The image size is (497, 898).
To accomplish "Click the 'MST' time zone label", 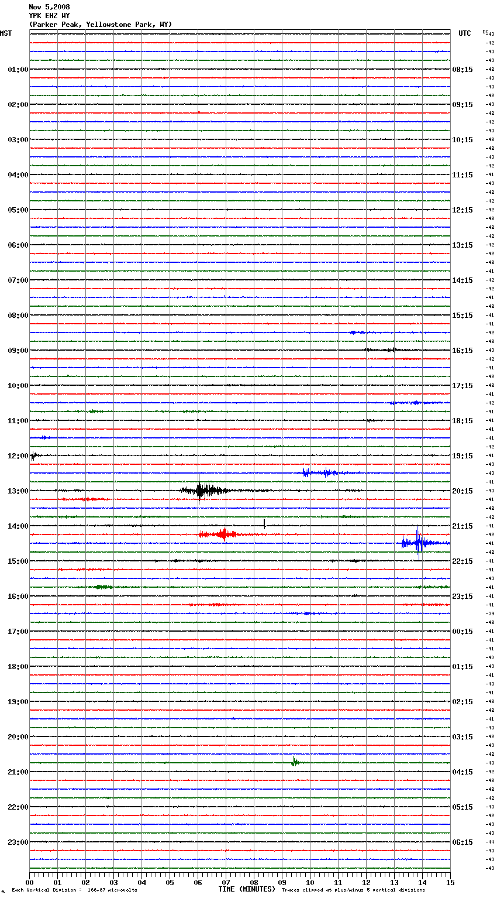I will [6, 33].
